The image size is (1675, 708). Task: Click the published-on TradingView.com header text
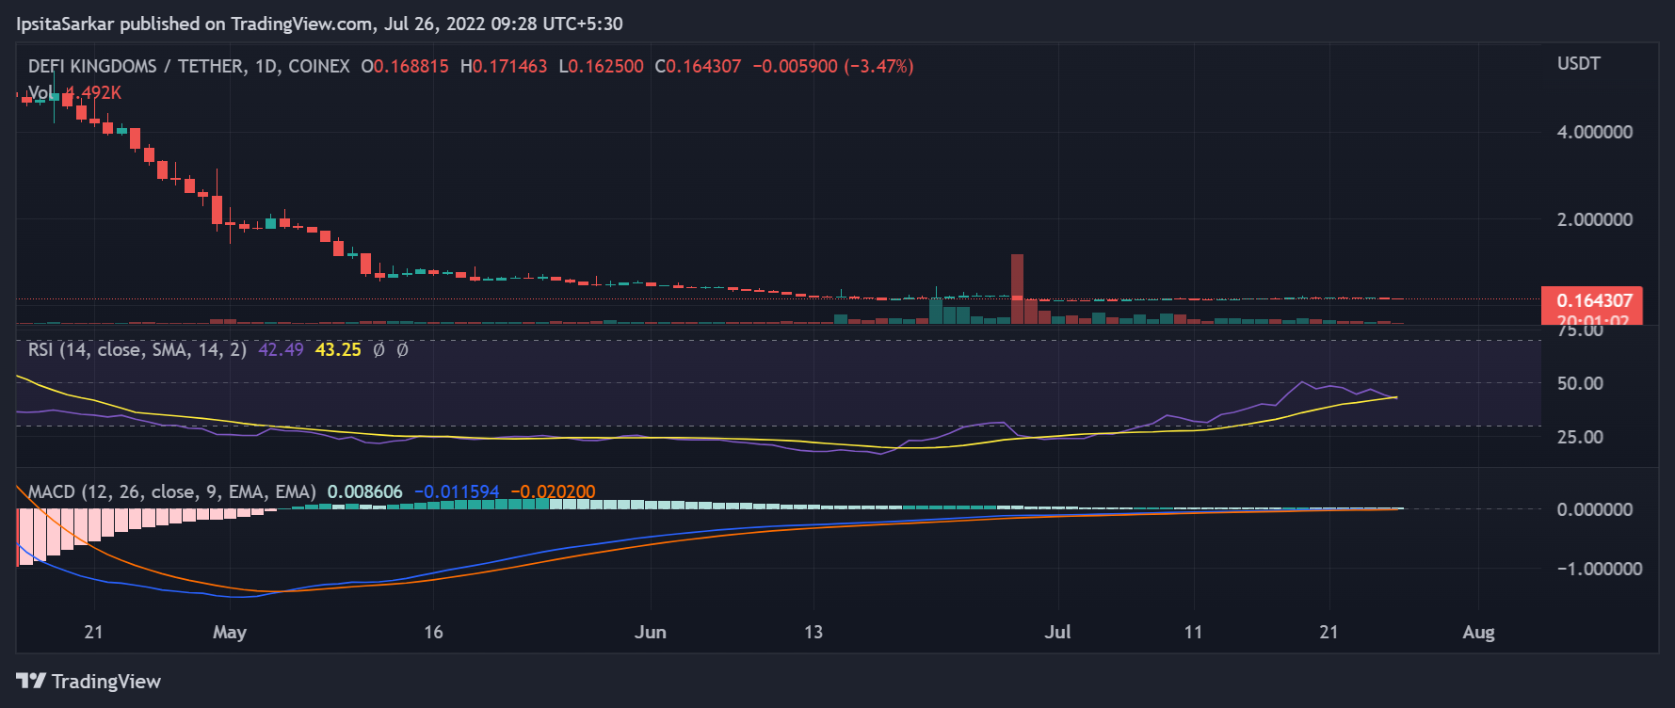[319, 24]
